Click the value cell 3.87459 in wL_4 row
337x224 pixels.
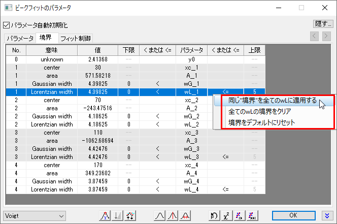97,189
